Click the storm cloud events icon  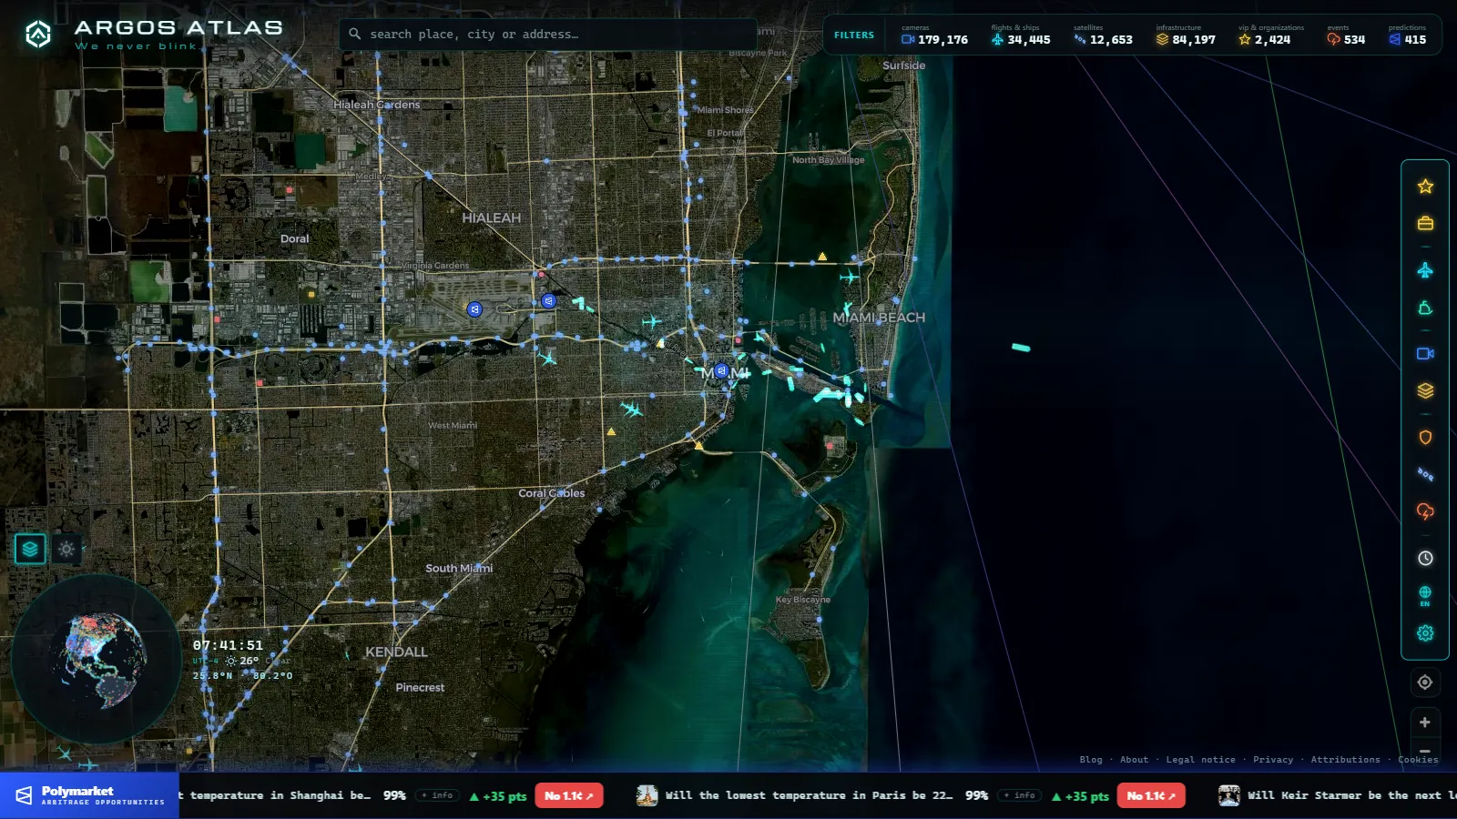[1425, 511]
